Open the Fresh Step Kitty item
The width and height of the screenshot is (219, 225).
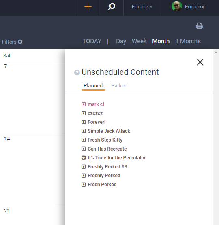(105, 140)
